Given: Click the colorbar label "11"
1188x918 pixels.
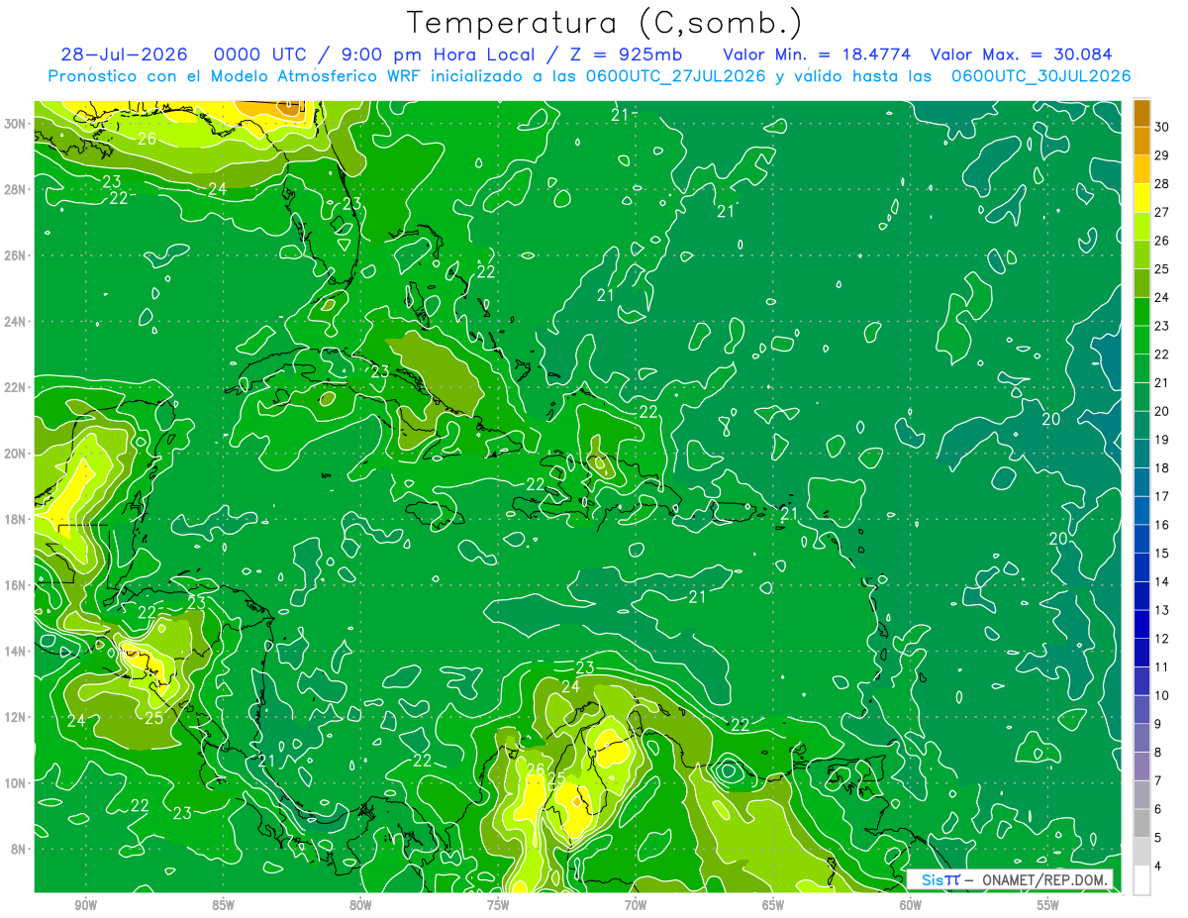Looking at the screenshot, I should click(x=1163, y=666).
